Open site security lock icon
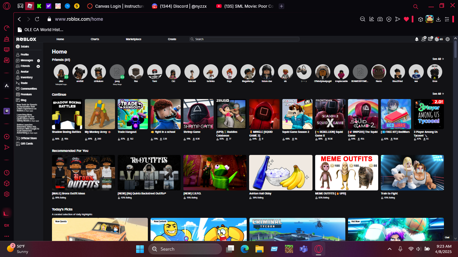The image size is (458, 257). (49, 19)
